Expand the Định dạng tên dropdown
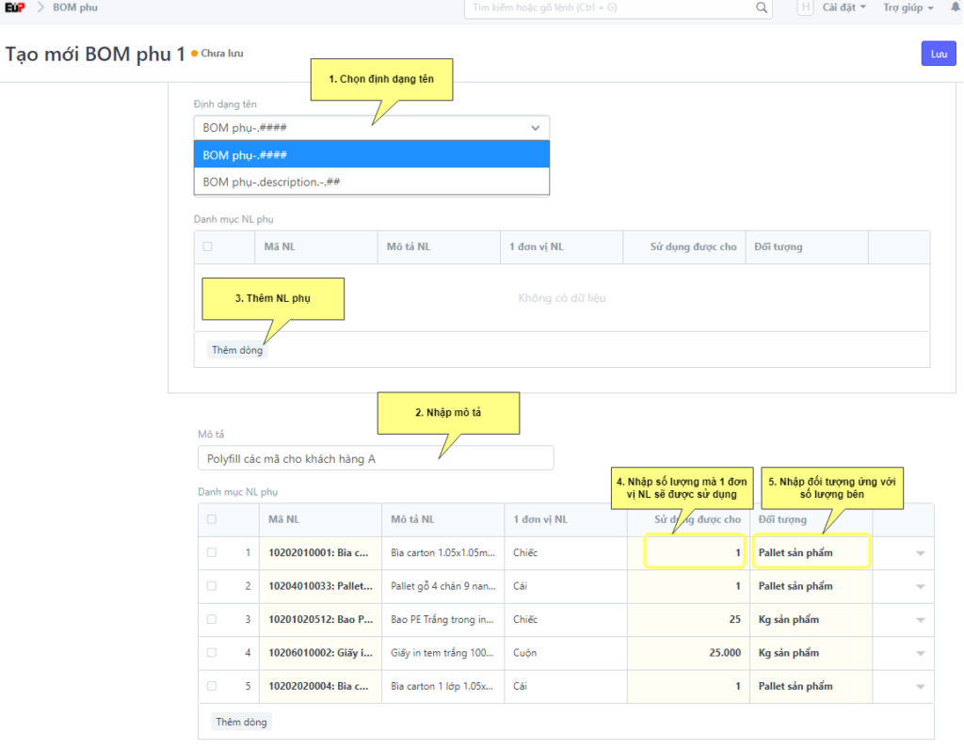The width and height of the screenshot is (964, 748). (x=371, y=128)
